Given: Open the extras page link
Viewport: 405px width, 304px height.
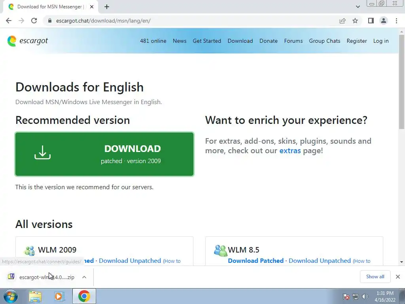Looking at the screenshot, I should tap(290, 150).
